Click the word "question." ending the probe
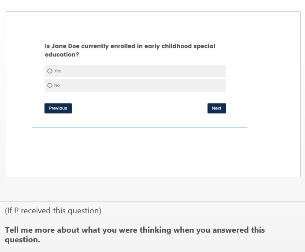The height and width of the screenshot is (252, 305). [22, 240]
